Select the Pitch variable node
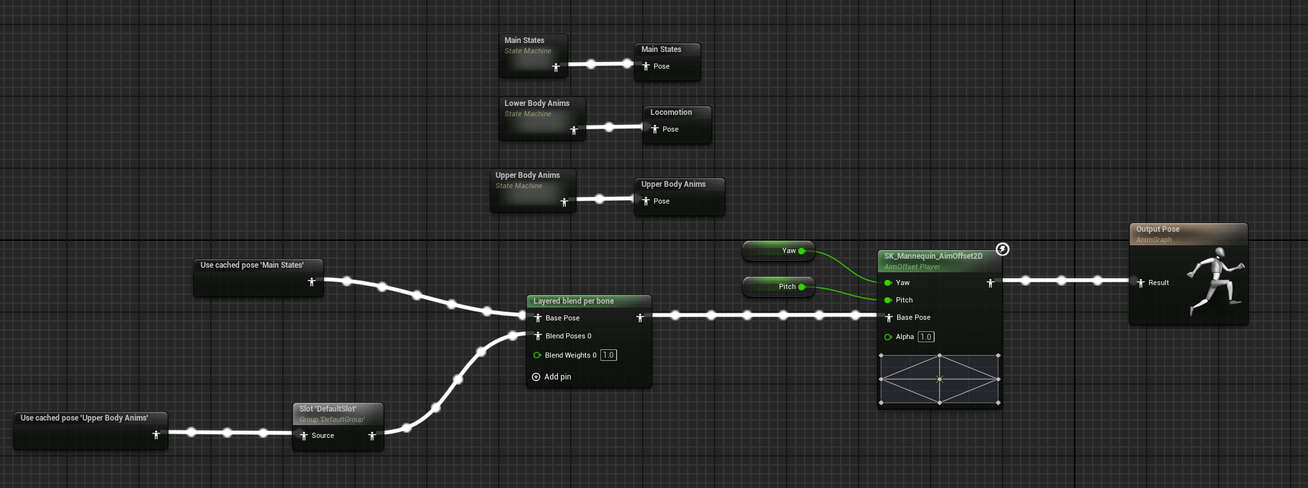Screen dimensions: 1308x488 (778, 286)
